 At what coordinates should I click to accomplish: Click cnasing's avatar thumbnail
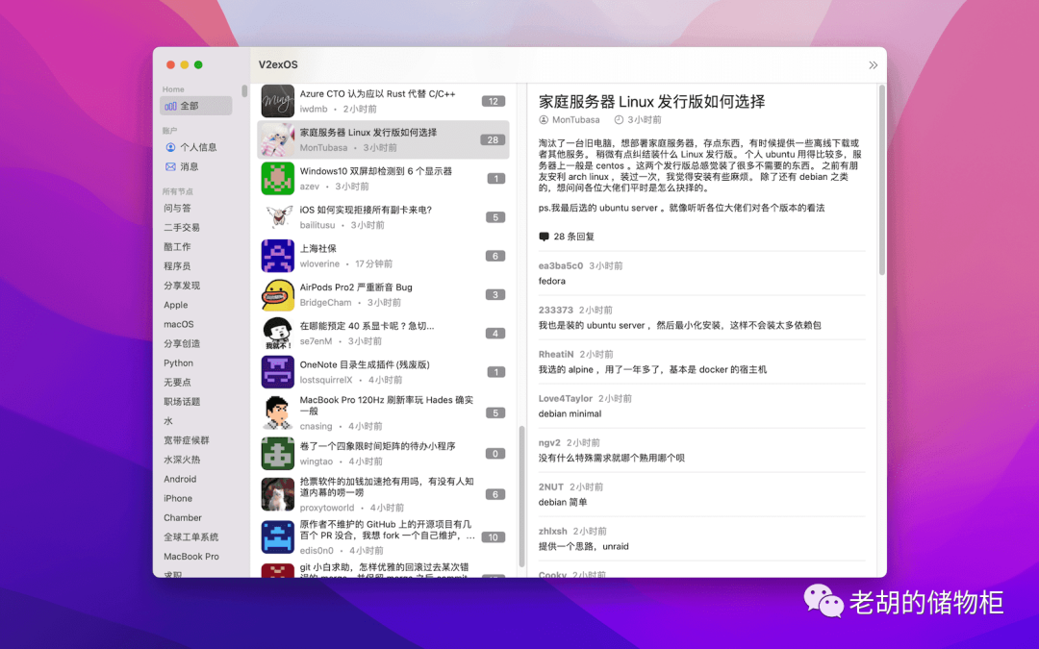tap(278, 412)
